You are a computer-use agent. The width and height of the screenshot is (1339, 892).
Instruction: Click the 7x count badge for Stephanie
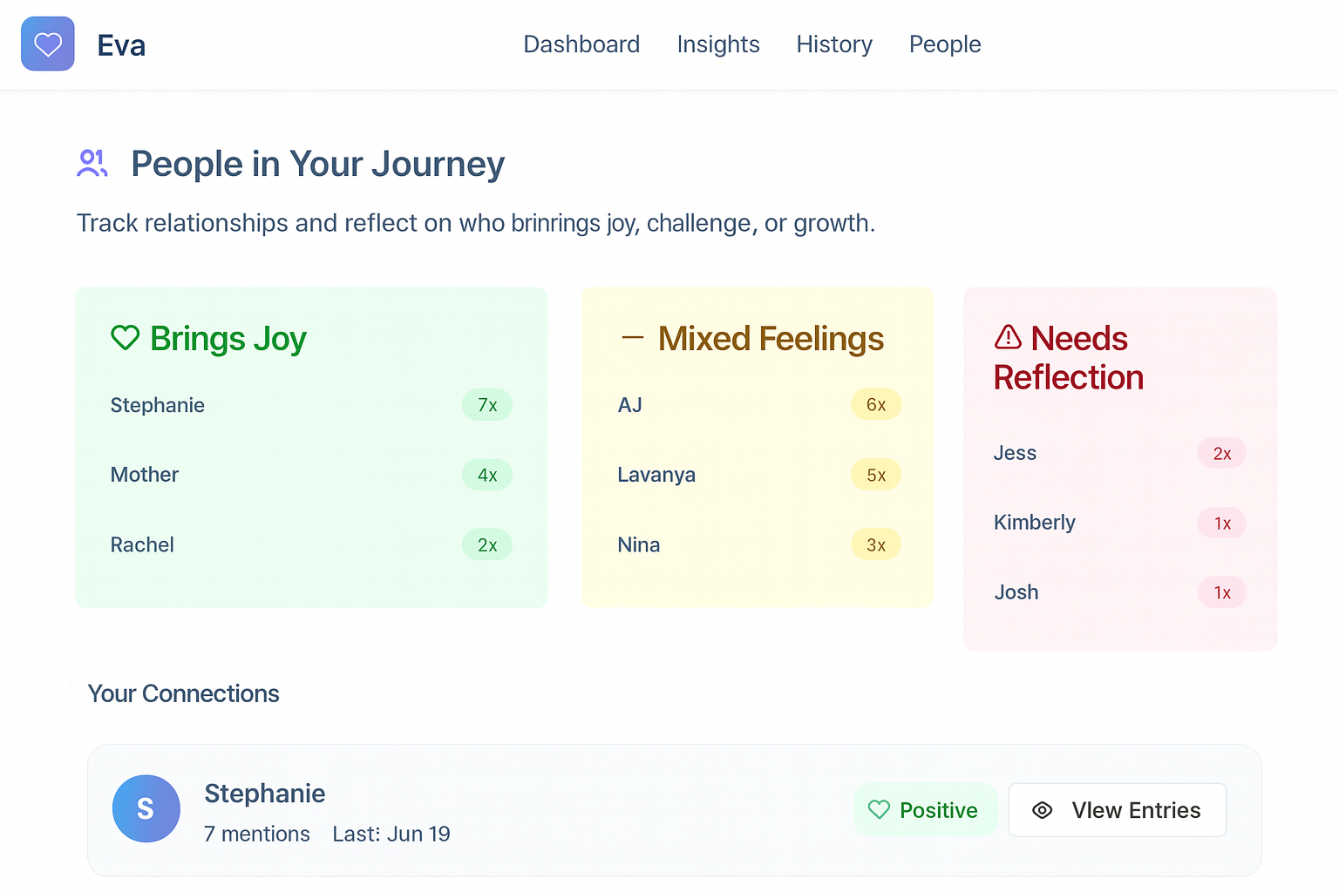[x=487, y=405]
